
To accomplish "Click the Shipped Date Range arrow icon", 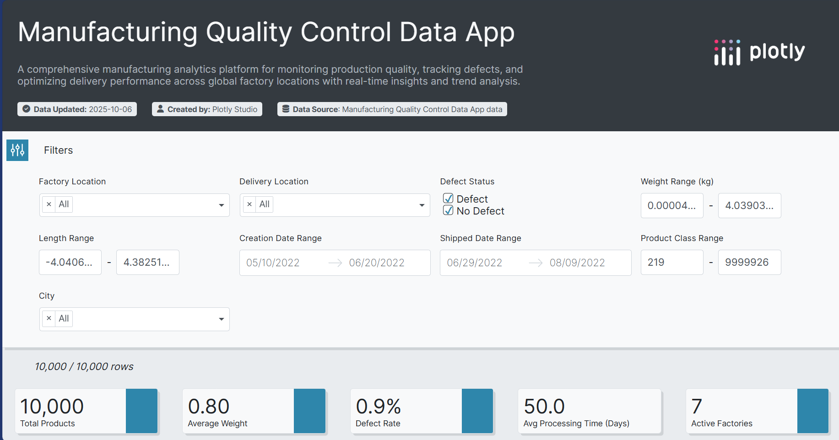I will pos(536,263).
